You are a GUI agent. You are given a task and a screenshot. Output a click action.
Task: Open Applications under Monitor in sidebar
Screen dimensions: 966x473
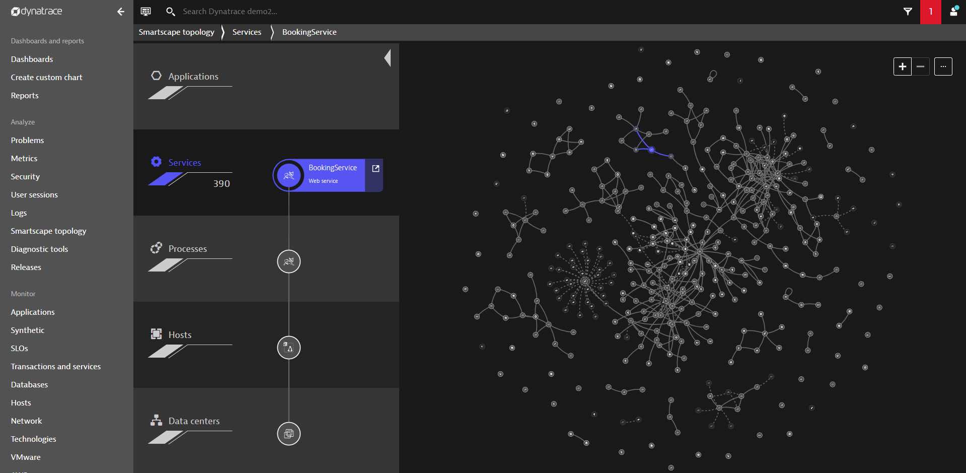tap(33, 312)
